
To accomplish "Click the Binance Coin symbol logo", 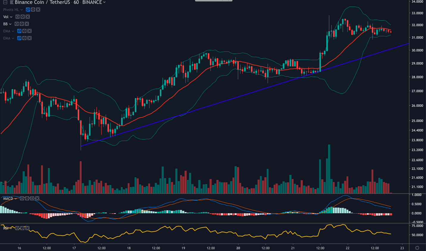I will pos(12,2).
